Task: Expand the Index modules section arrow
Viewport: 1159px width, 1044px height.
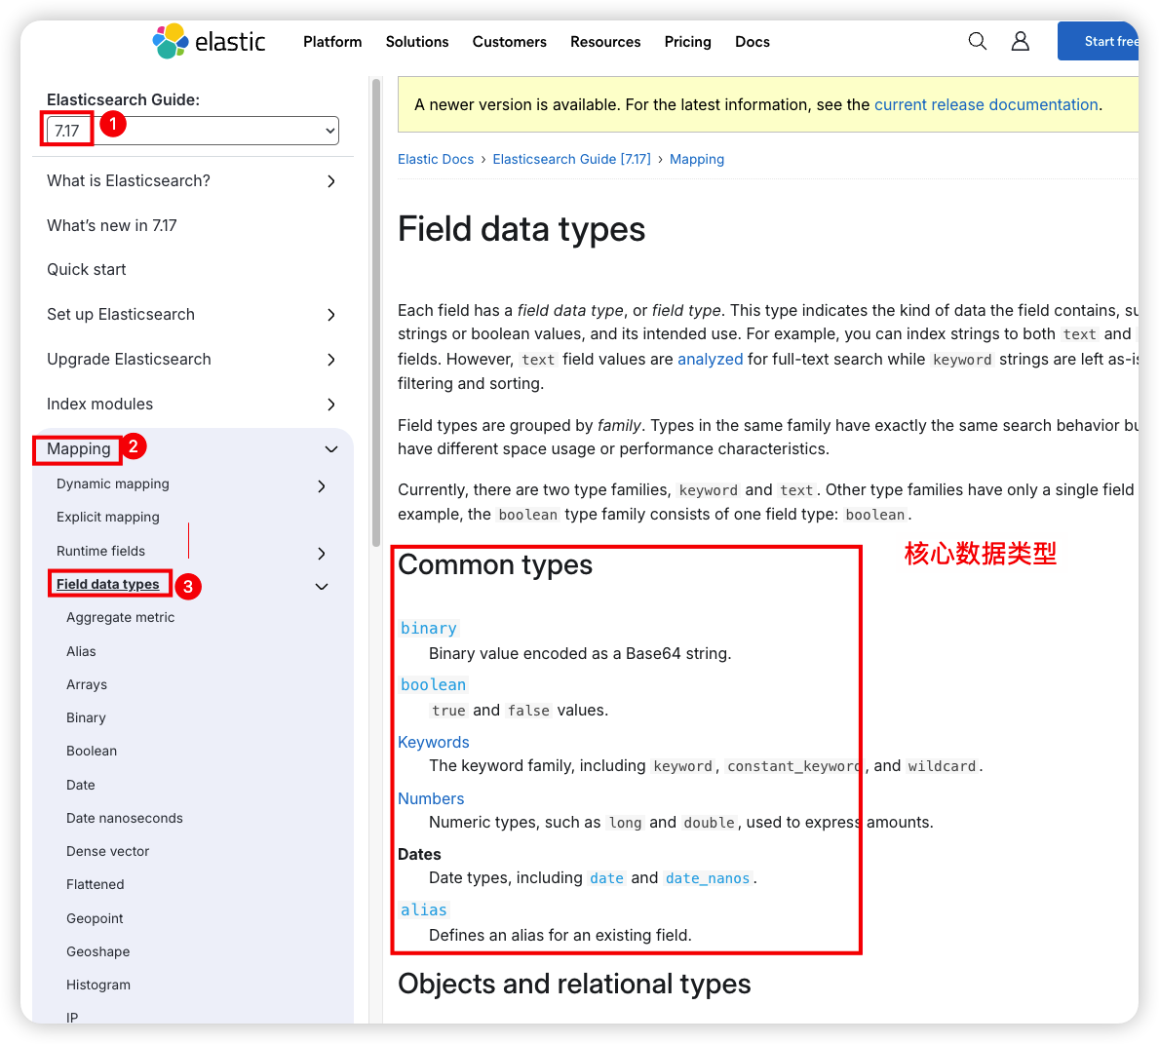Action: point(331,405)
